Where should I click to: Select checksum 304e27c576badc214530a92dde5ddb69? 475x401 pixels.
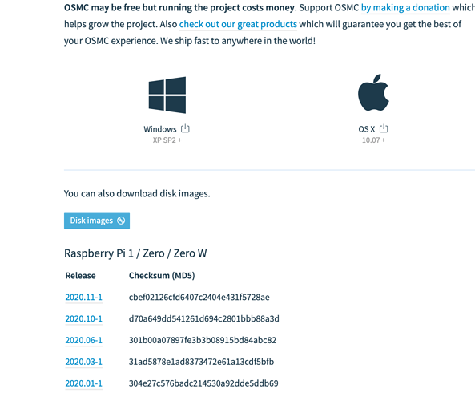tap(203, 383)
